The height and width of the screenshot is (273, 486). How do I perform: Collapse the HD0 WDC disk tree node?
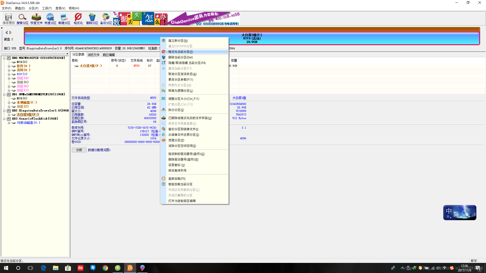point(4,58)
